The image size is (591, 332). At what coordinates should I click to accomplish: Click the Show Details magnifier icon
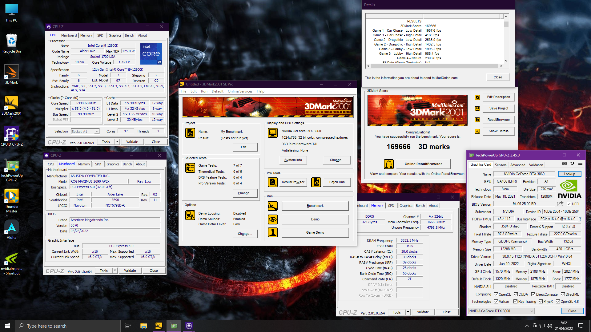tap(477, 131)
